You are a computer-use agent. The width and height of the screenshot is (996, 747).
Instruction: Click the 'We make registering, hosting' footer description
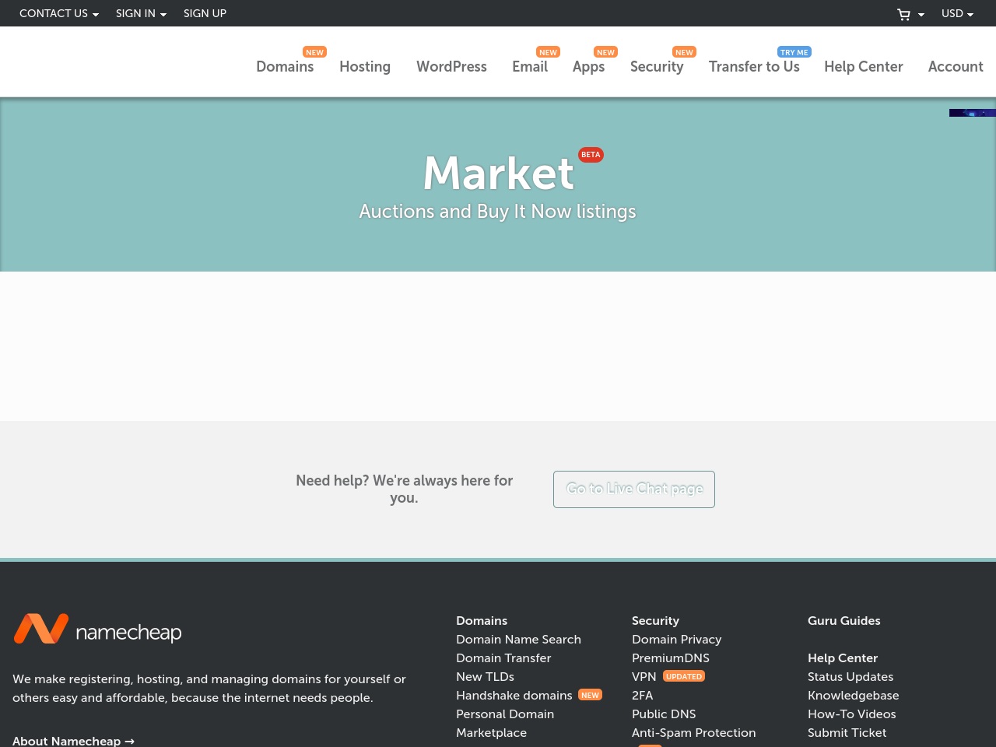209,689
